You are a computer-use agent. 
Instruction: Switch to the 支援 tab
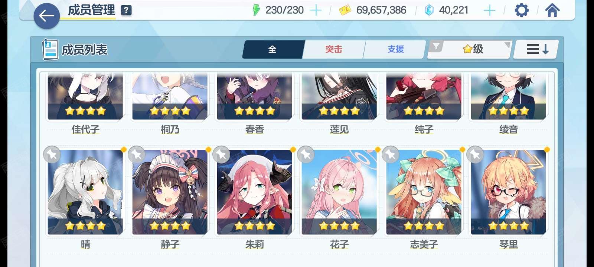[395, 49]
